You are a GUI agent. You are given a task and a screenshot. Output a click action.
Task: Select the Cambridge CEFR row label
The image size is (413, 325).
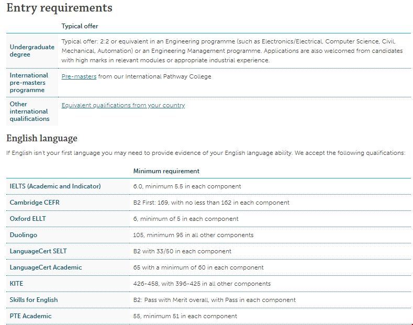tap(35, 203)
